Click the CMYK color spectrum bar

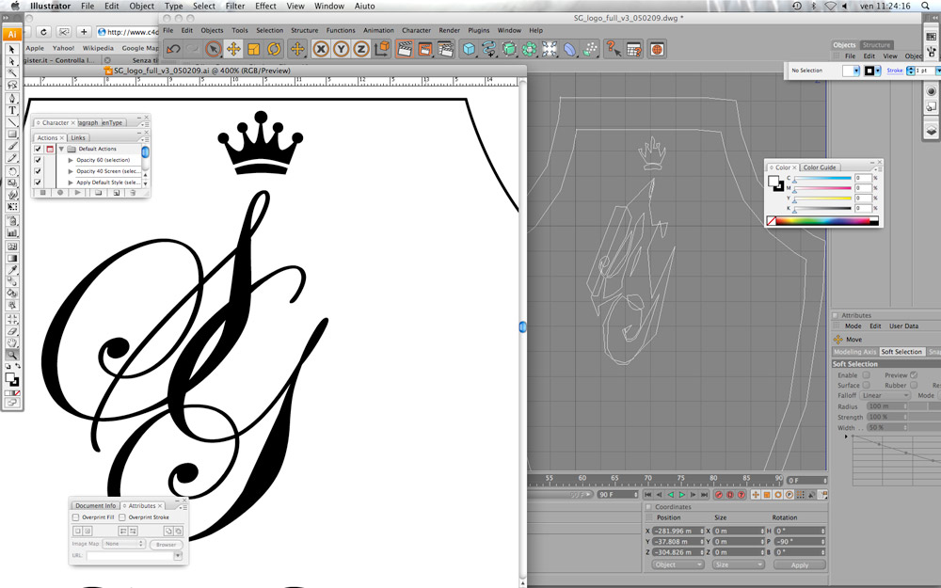point(822,221)
